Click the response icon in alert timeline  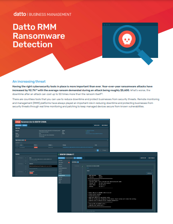coord(26,164)
